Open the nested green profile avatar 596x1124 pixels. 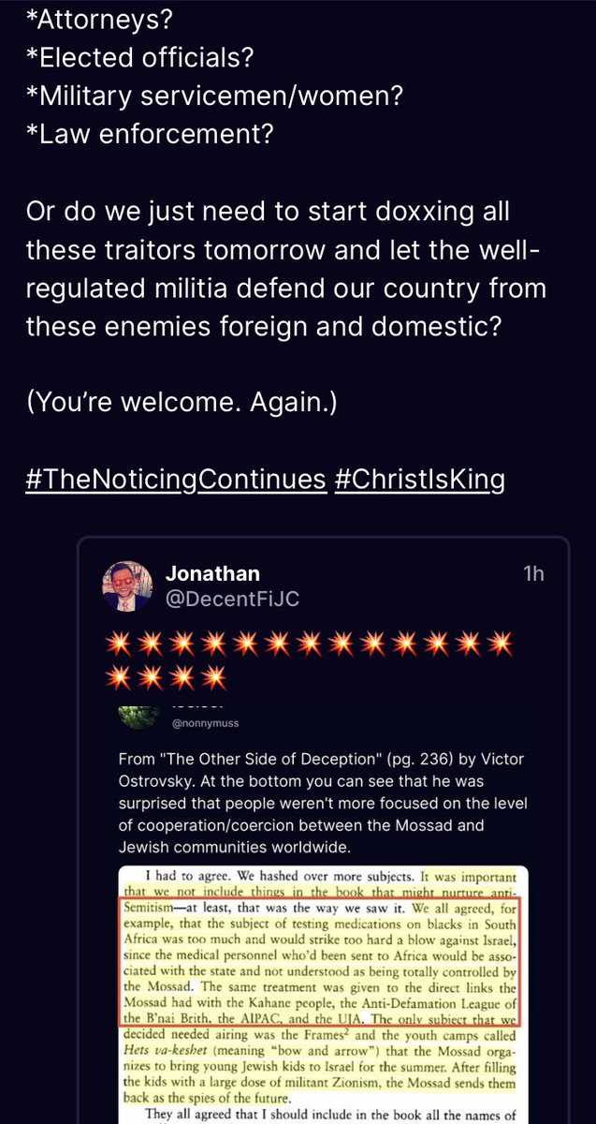pos(140,714)
